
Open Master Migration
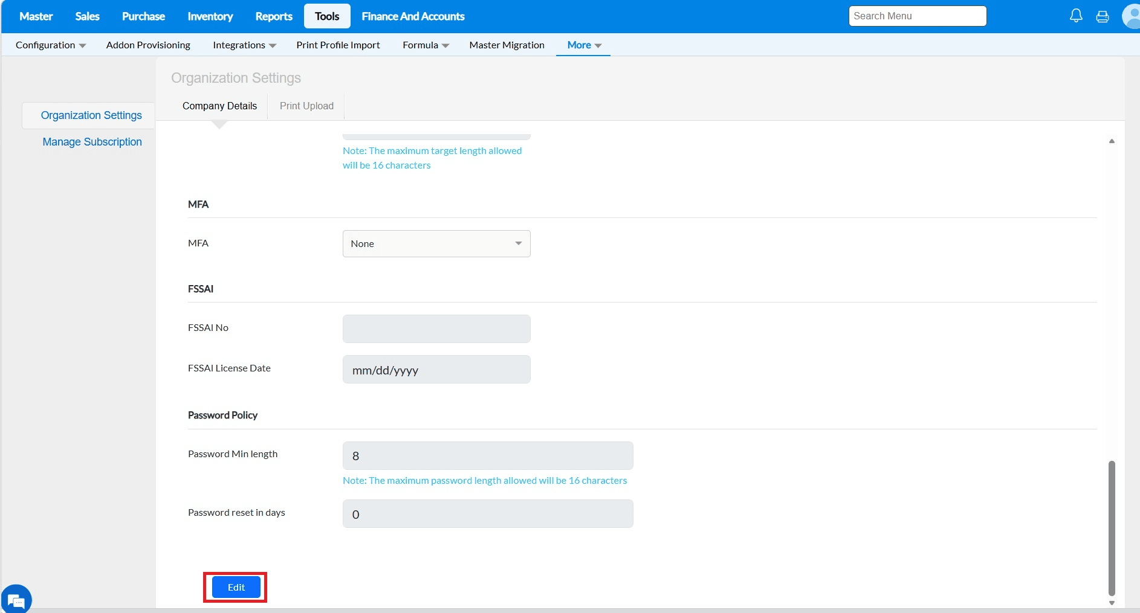(507, 45)
